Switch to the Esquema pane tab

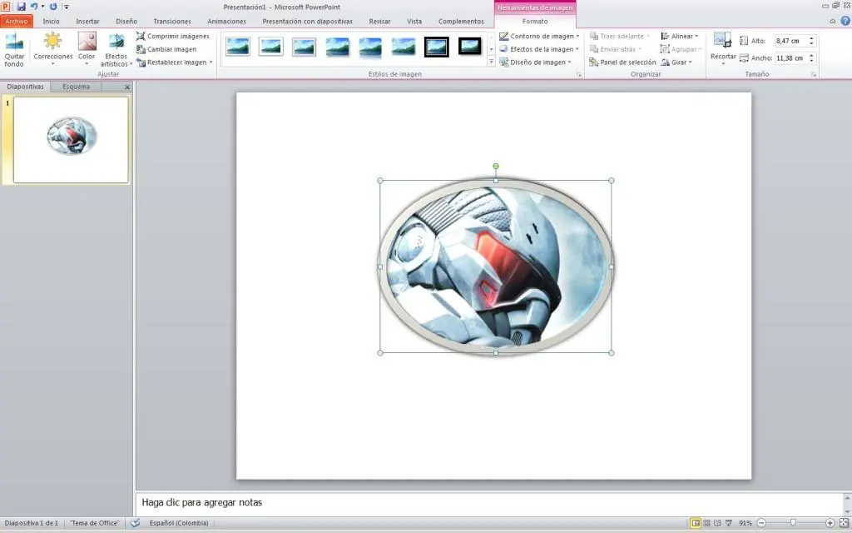tap(76, 87)
